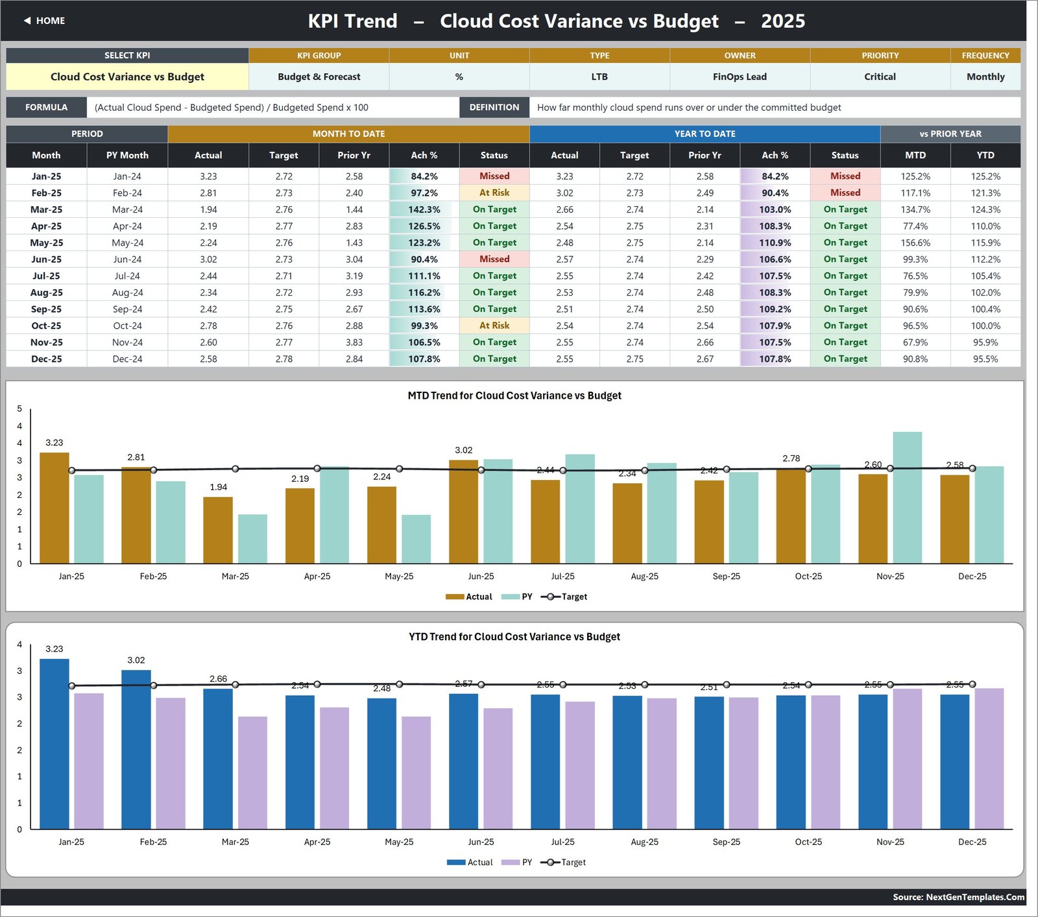Click Sep-25 YTD On Target status
Viewport: 1038px width, 917px height.
coord(845,309)
